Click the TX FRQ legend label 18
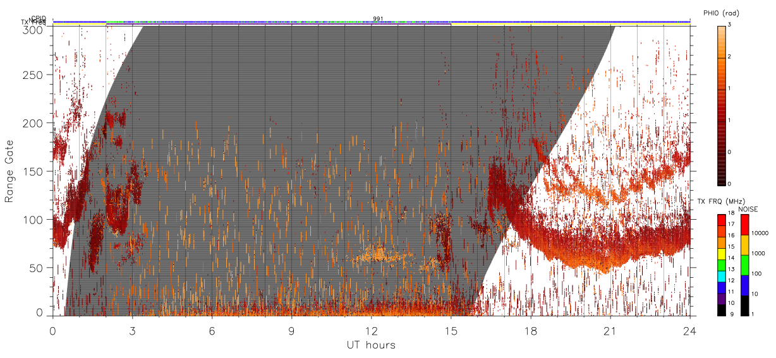Image resolution: width=776 pixels, height=358 pixels. [x=731, y=213]
